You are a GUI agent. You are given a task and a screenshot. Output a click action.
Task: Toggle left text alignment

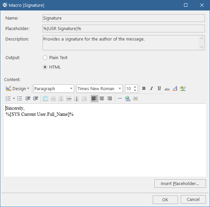point(94,99)
